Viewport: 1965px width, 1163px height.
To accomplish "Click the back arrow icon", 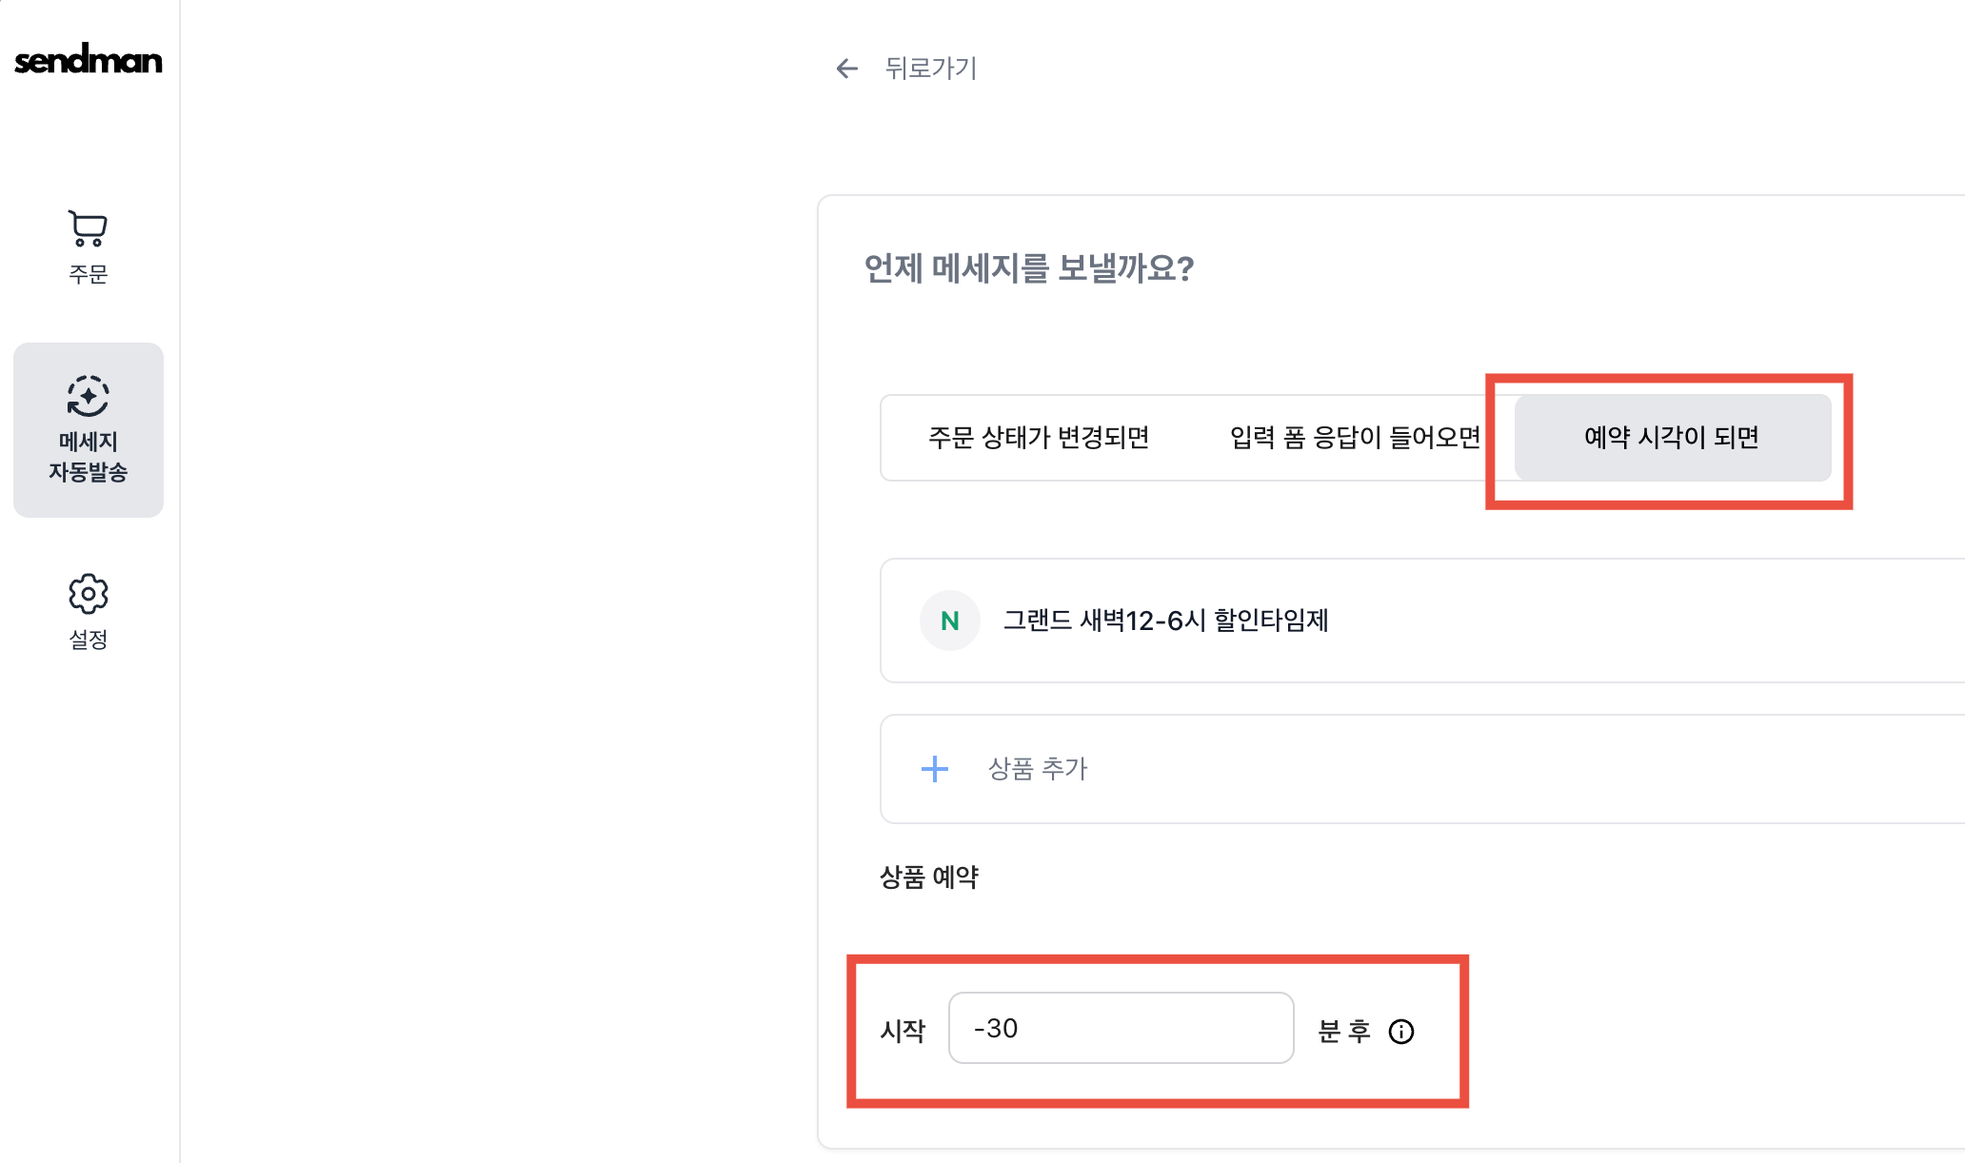I will tap(846, 69).
